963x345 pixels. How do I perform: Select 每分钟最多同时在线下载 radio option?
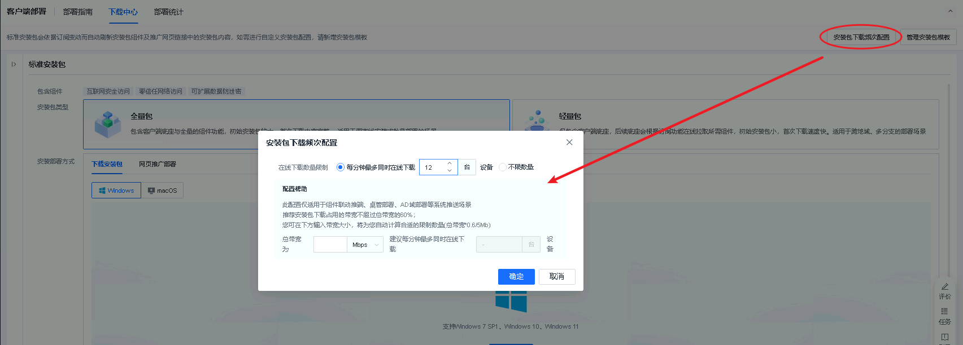[x=340, y=167]
